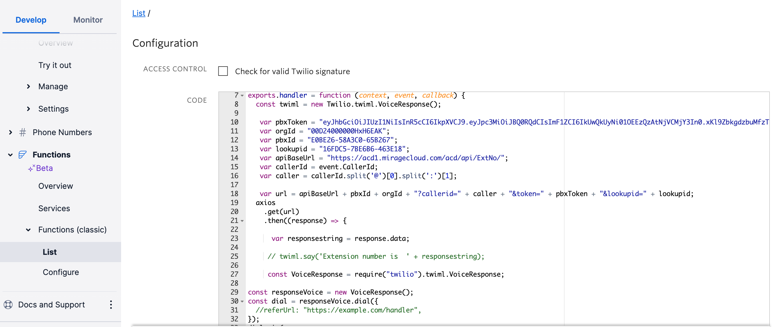
Task: Open the List breadcrumb link
Action: pos(139,13)
